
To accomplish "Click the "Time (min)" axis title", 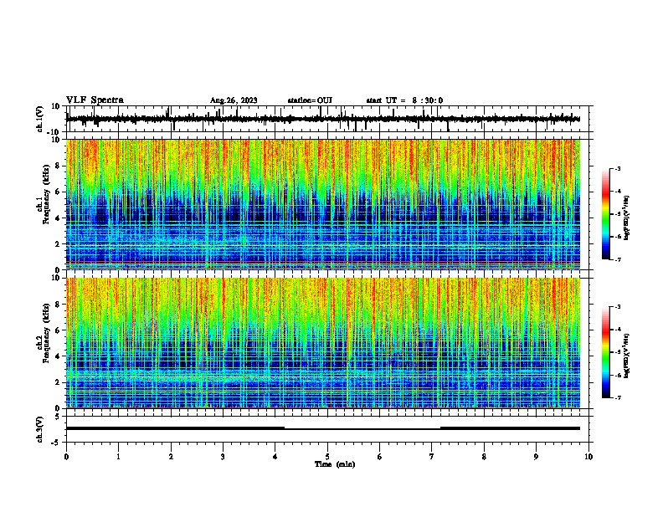I will (335, 464).
